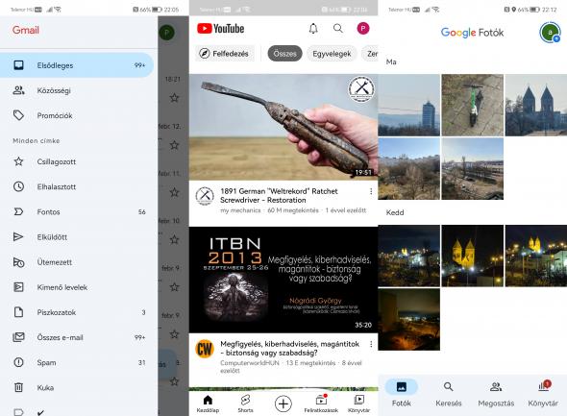This screenshot has height=416, width=567.
Task: Select the Fotók tab in Google Photos
Action: coord(402,393)
